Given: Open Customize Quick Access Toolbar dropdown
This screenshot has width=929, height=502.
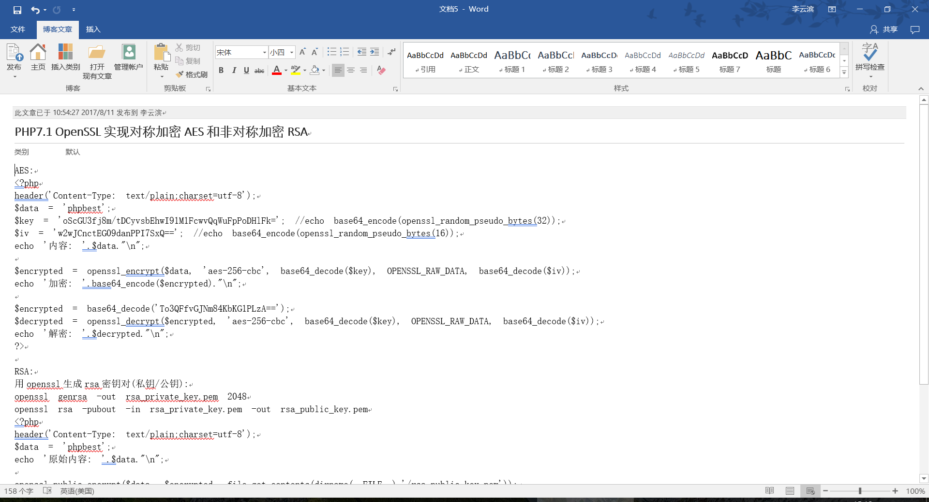Looking at the screenshot, I should pyautogui.click(x=74, y=10).
